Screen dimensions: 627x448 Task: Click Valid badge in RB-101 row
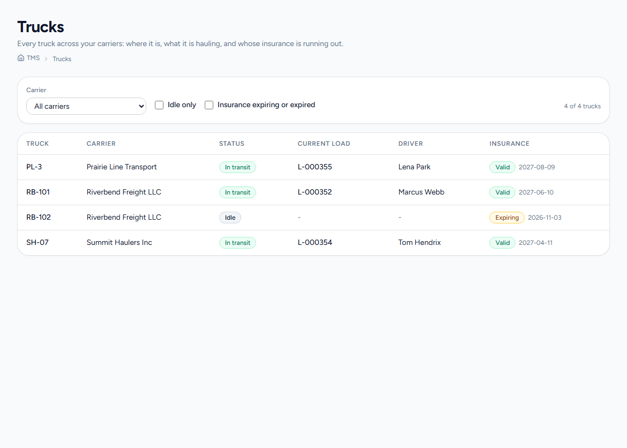(502, 192)
